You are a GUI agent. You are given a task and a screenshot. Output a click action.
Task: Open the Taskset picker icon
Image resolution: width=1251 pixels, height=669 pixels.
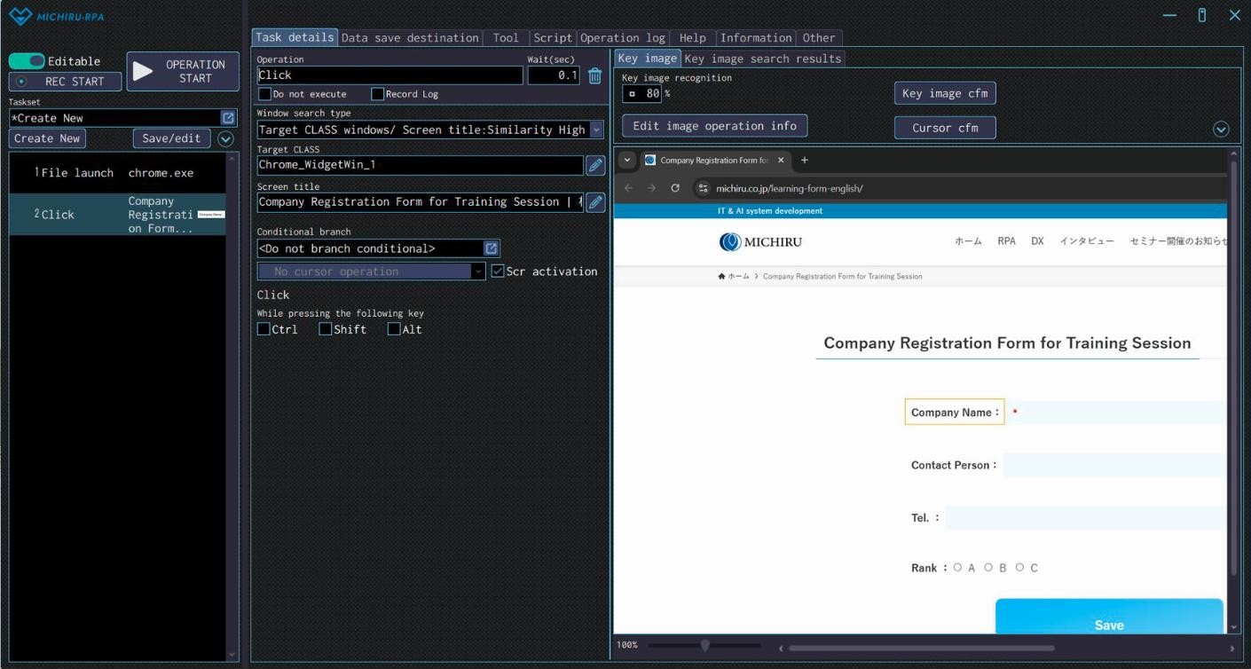click(x=228, y=118)
